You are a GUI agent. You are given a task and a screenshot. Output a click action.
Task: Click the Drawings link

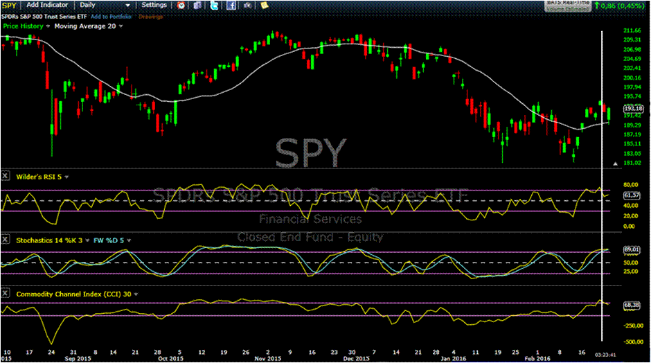151,17
